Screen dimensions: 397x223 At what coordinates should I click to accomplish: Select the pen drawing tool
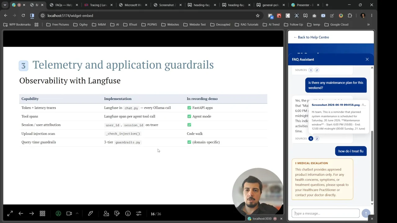pyautogui.click(x=91, y=213)
